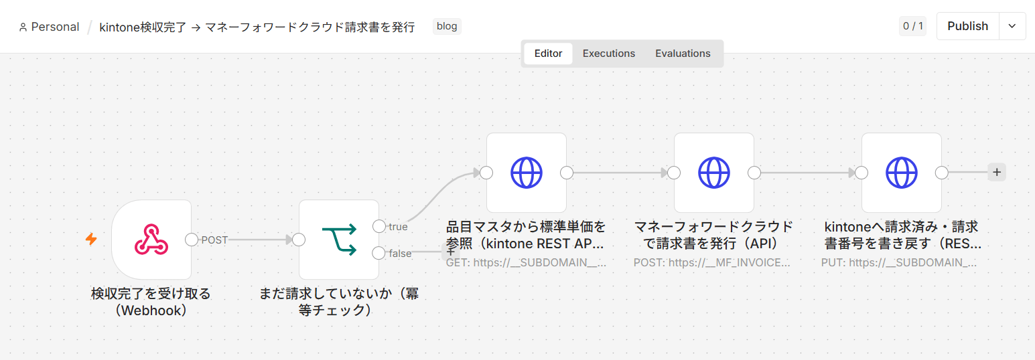
Task: Click the 品目マスタ node output connector
Action: tap(567, 173)
